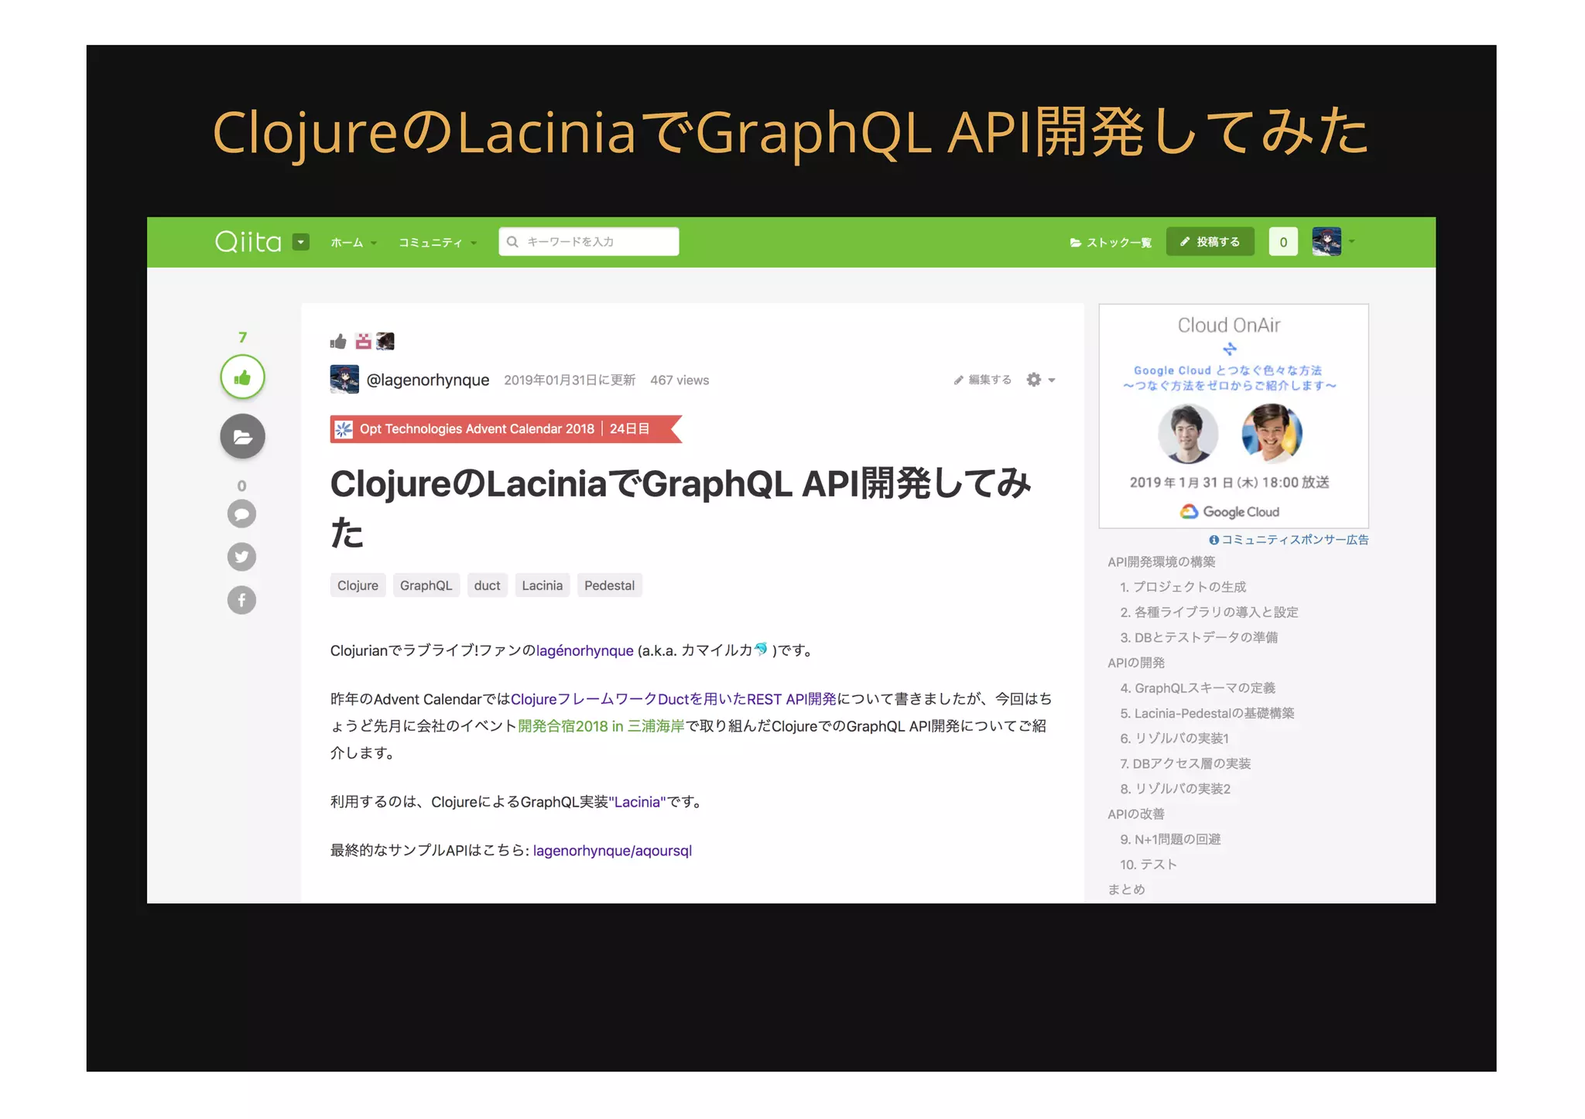Go to 7. DBアクセス層の実装
Image resolution: width=1585 pixels, height=1119 pixels.
[x=1185, y=764]
